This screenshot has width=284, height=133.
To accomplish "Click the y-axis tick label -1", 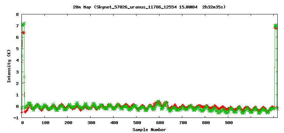I will coord(16,118).
